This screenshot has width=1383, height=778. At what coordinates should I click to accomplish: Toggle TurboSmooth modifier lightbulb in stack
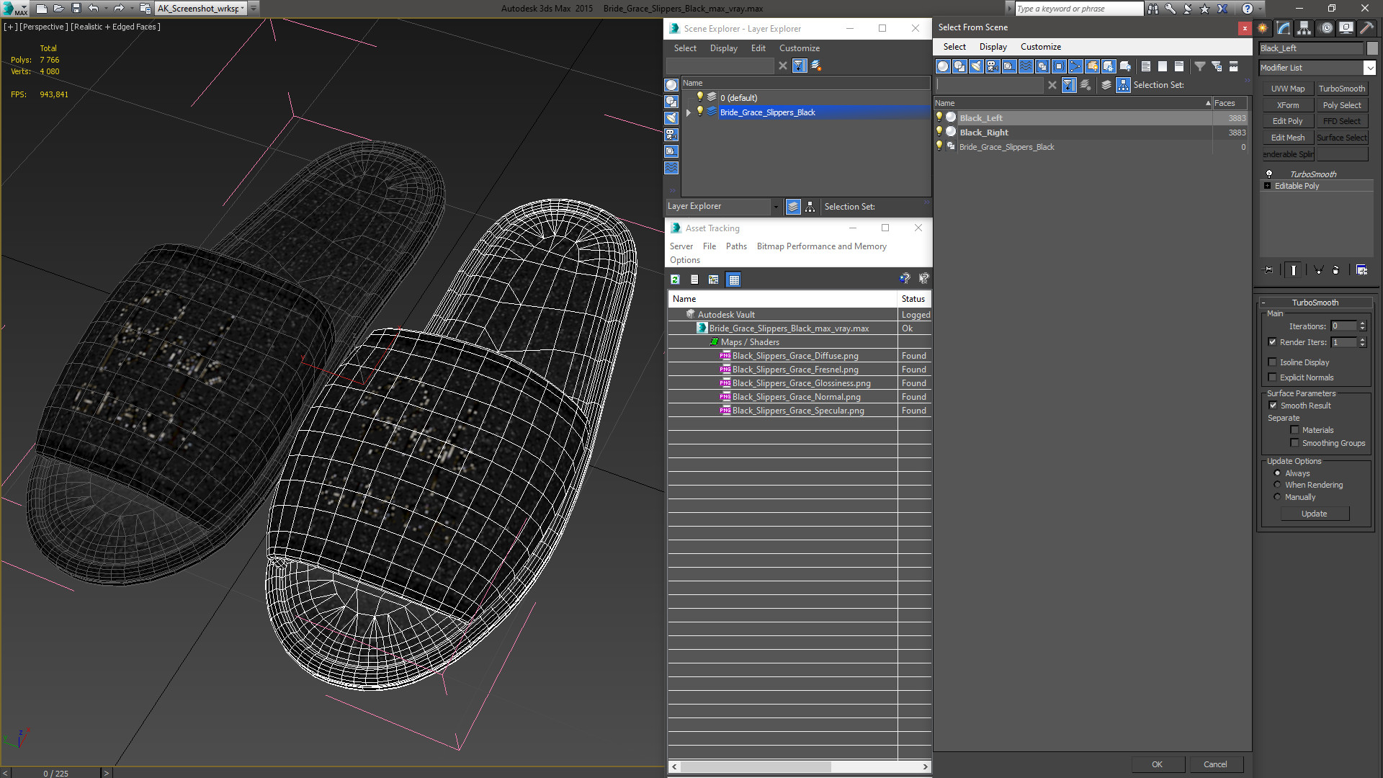click(x=1269, y=174)
